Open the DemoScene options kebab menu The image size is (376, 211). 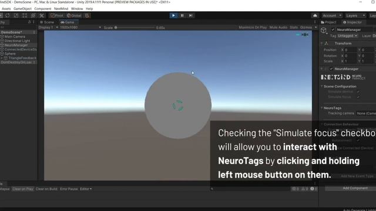click(34, 32)
